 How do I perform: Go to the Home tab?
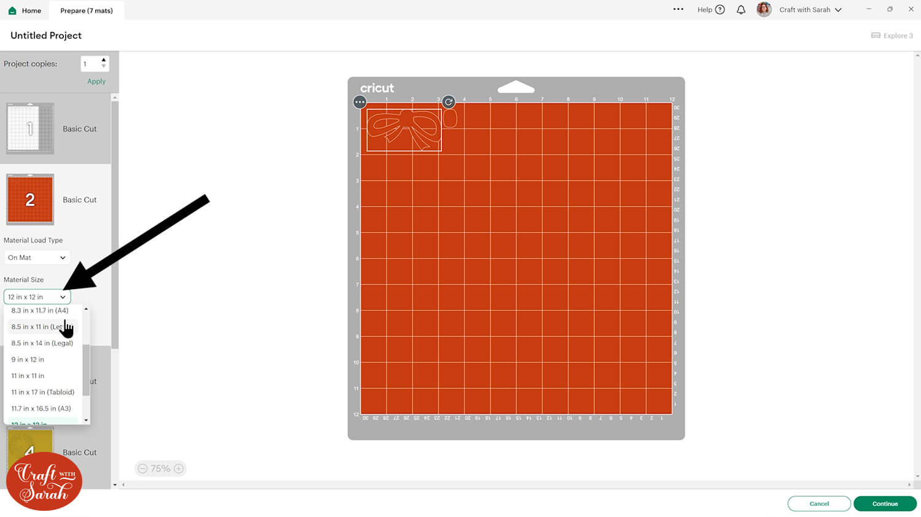point(25,10)
